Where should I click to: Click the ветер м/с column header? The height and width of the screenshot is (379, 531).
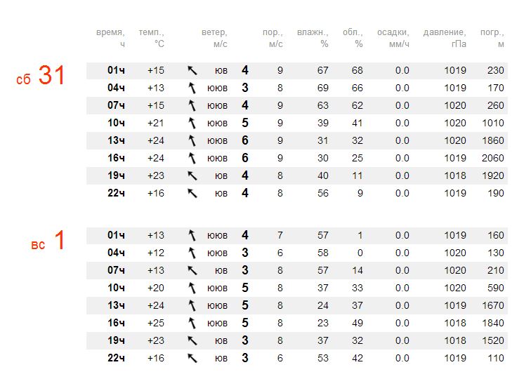tap(214, 38)
